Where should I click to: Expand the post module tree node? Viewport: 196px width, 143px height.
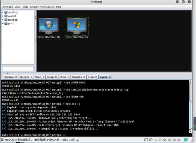[x=3, y=23]
